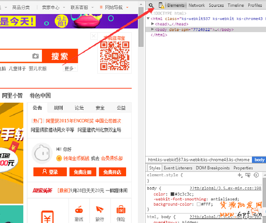Open the 最新 9月28日 headline link
This screenshot has width=266, height=223.
tap(92, 190)
